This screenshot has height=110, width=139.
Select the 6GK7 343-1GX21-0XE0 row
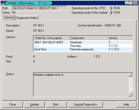pos(83,42)
